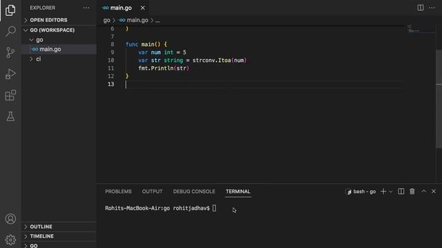Open the Testing beaker icon
This screenshot has height=248, width=442.
(x=10, y=116)
